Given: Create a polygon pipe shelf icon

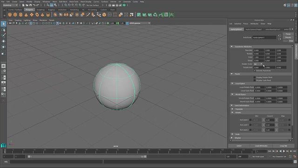Looking at the screenshot, I should 48,14.
